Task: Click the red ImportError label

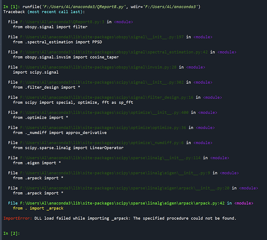Action: click(18, 218)
